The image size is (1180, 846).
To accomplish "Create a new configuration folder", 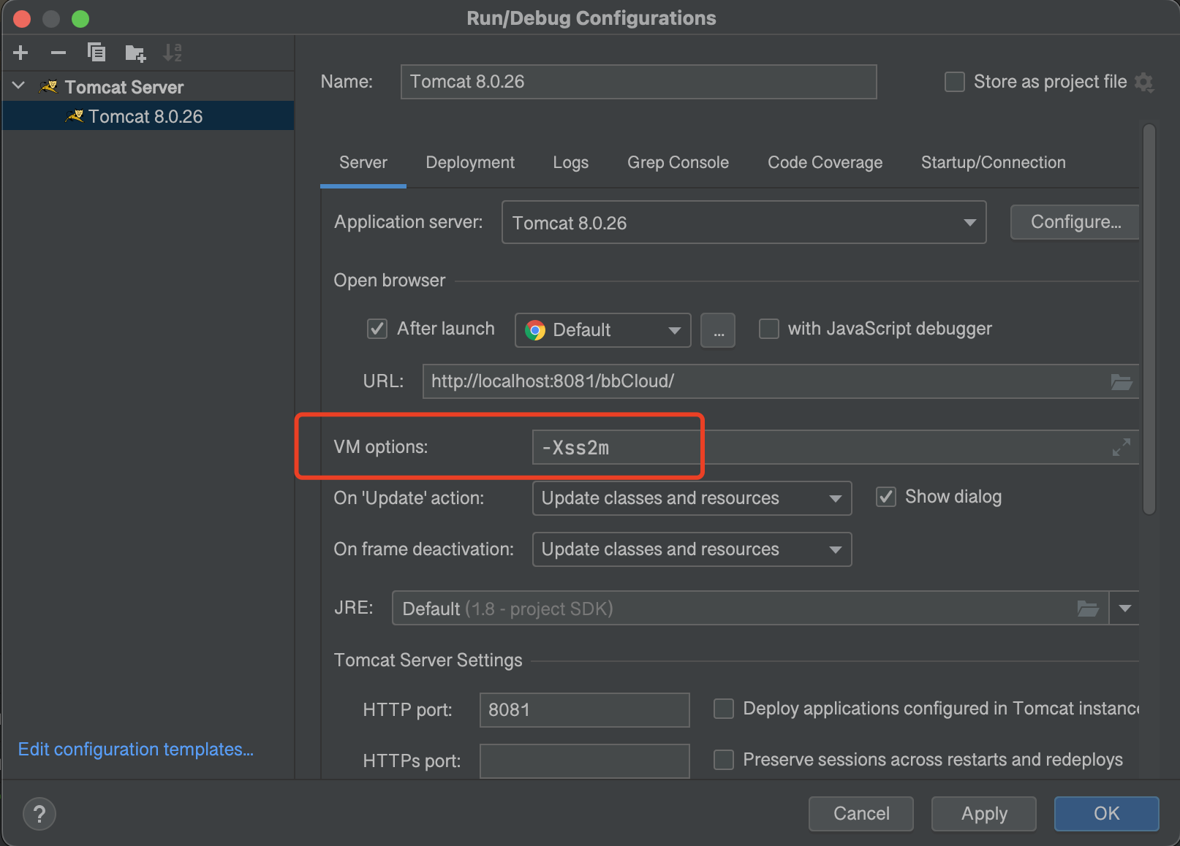I will (x=135, y=52).
